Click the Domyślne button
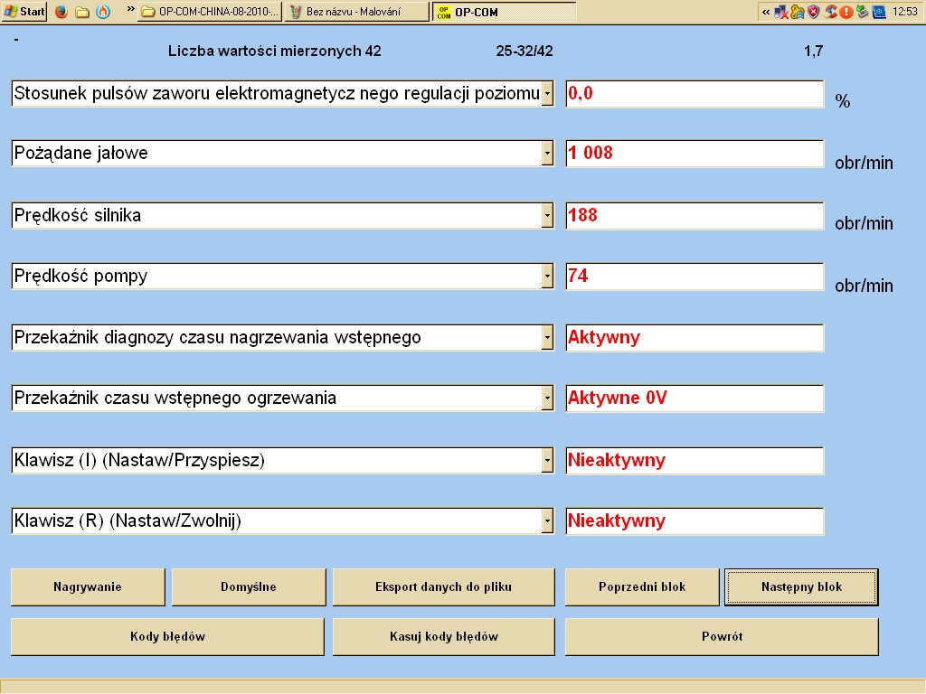 point(249,587)
